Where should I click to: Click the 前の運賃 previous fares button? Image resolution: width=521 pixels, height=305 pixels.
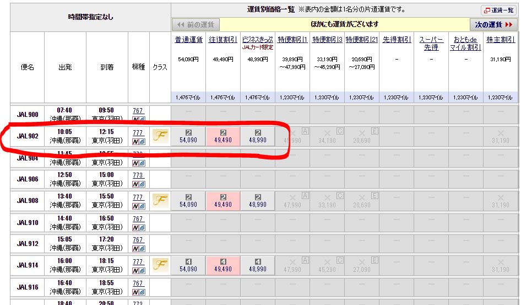click(x=196, y=25)
